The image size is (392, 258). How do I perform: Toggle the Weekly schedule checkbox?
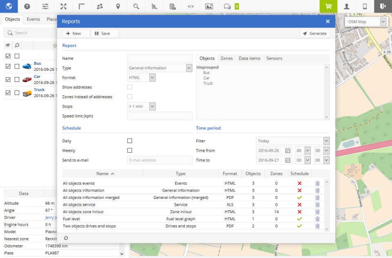[x=130, y=150]
